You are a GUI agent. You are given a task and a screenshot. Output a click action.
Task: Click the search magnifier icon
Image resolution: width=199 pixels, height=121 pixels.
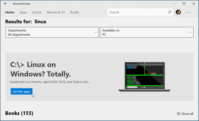tap(169, 12)
